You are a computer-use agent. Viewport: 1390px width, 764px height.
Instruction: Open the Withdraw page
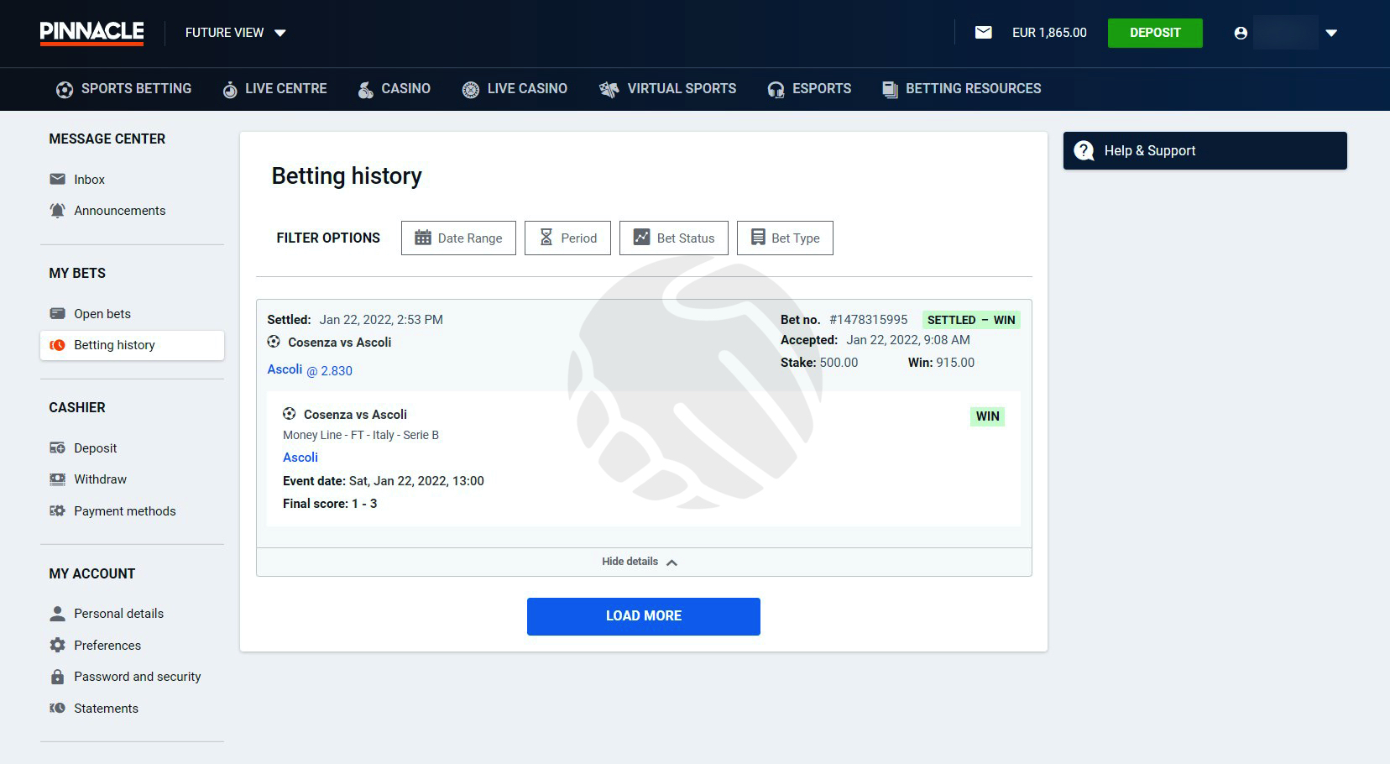click(x=100, y=479)
